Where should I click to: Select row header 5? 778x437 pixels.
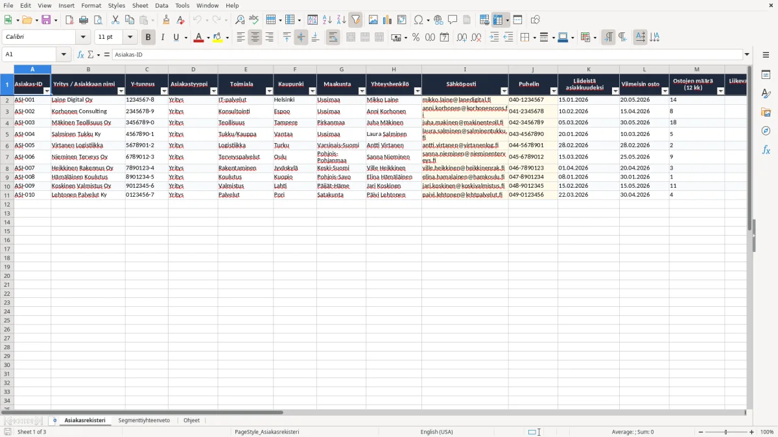point(7,135)
